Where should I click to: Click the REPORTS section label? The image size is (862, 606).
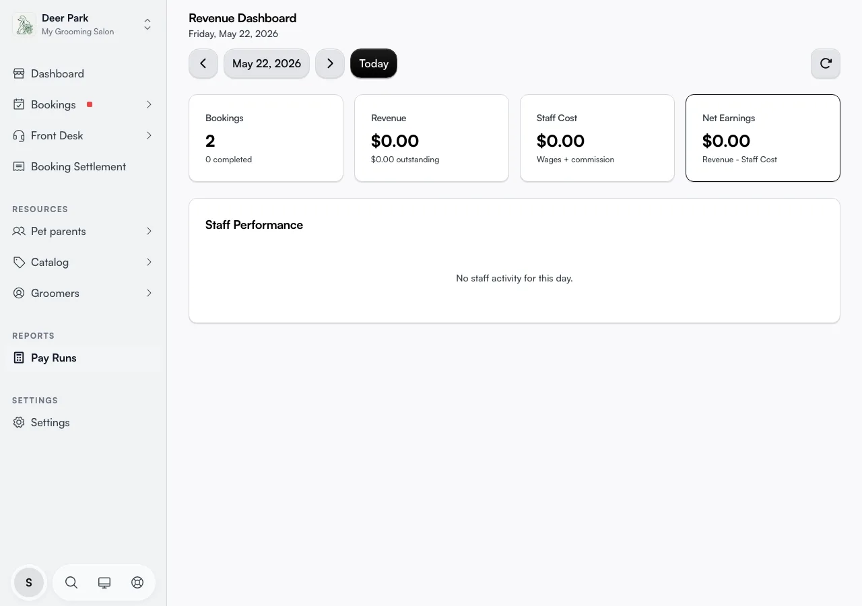33,336
